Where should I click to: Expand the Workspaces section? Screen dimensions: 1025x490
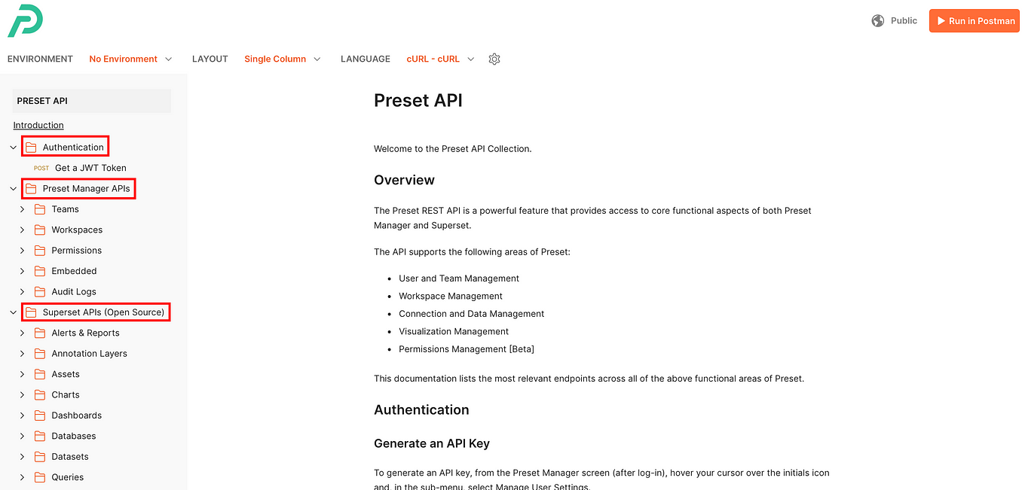[x=22, y=229]
